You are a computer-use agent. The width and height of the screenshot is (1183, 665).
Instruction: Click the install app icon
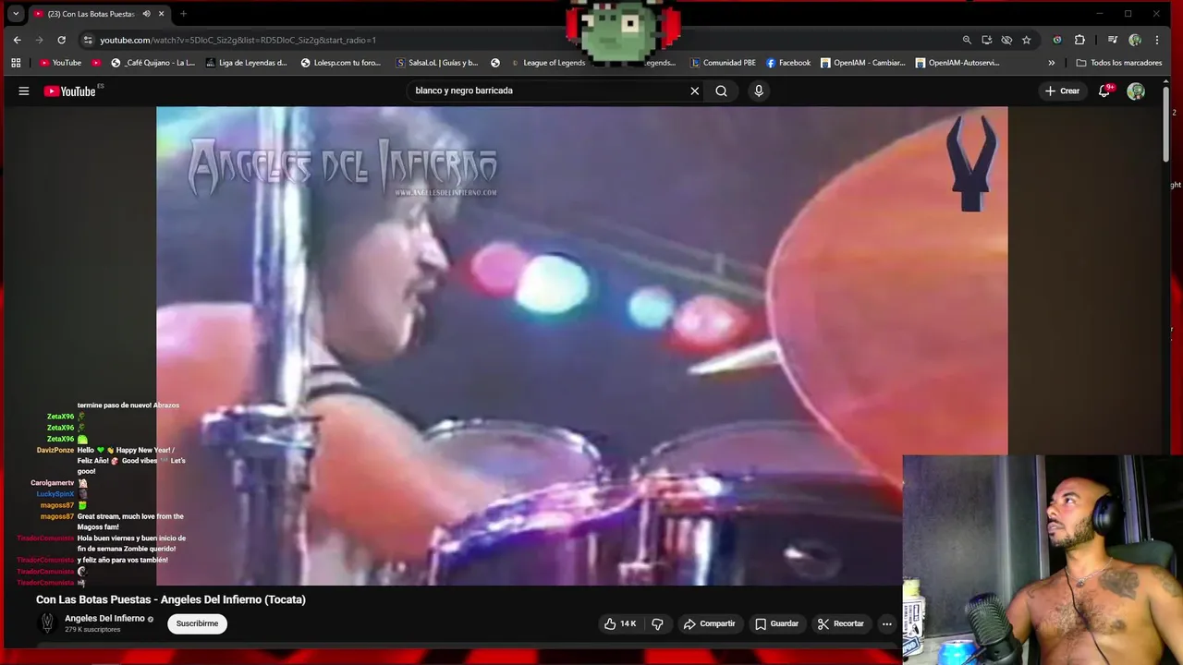click(x=987, y=40)
